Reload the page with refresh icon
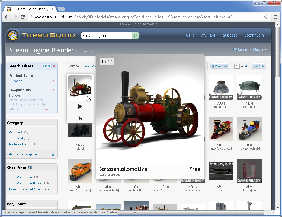The image size is (282, 217). [x=23, y=17]
